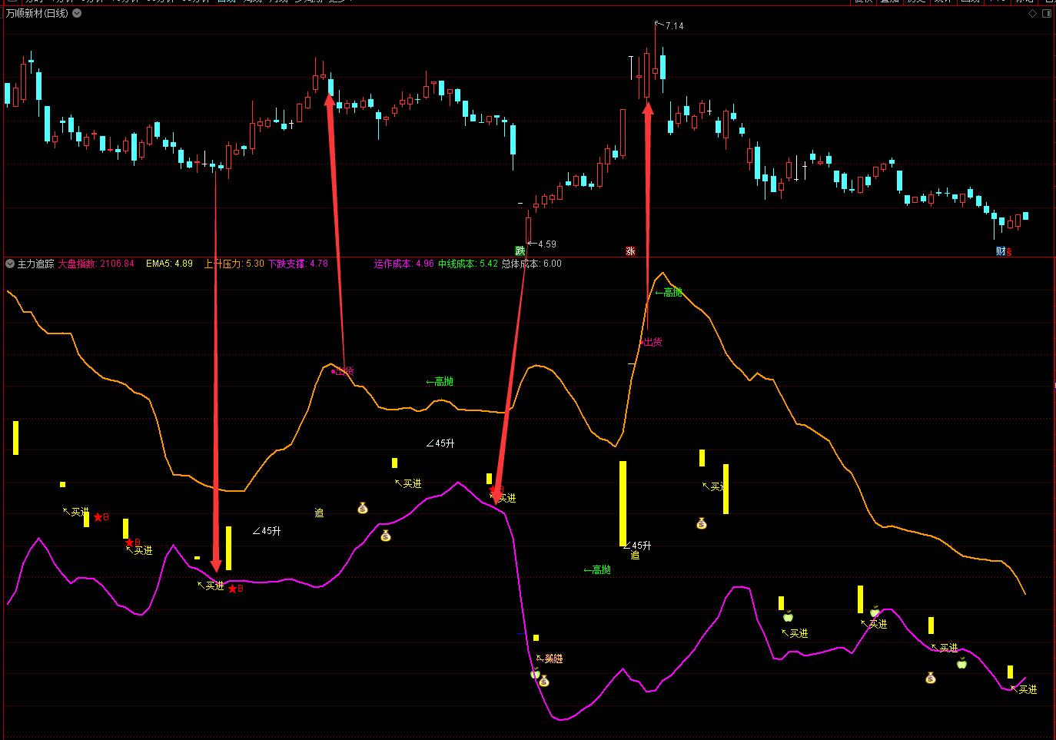Click the green 跌 marker badge
Screen dimensions: 1056x740
[x=520, y=251]
